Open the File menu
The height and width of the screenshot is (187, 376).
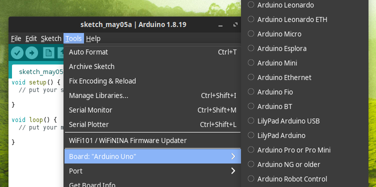[x=16, y=38]
